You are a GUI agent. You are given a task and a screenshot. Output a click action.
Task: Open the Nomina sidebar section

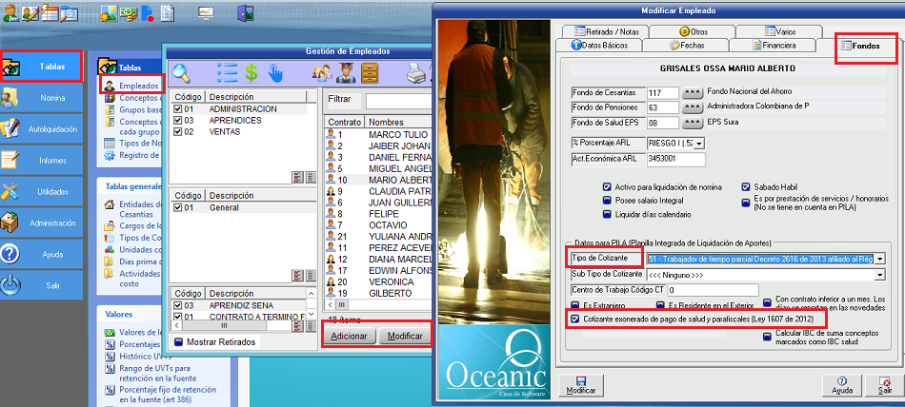(41, 98)
